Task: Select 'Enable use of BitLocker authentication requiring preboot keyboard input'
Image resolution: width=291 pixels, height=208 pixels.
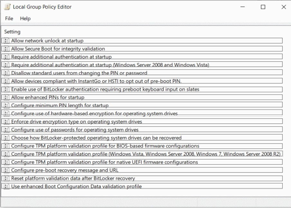Action: click(142, 89)
